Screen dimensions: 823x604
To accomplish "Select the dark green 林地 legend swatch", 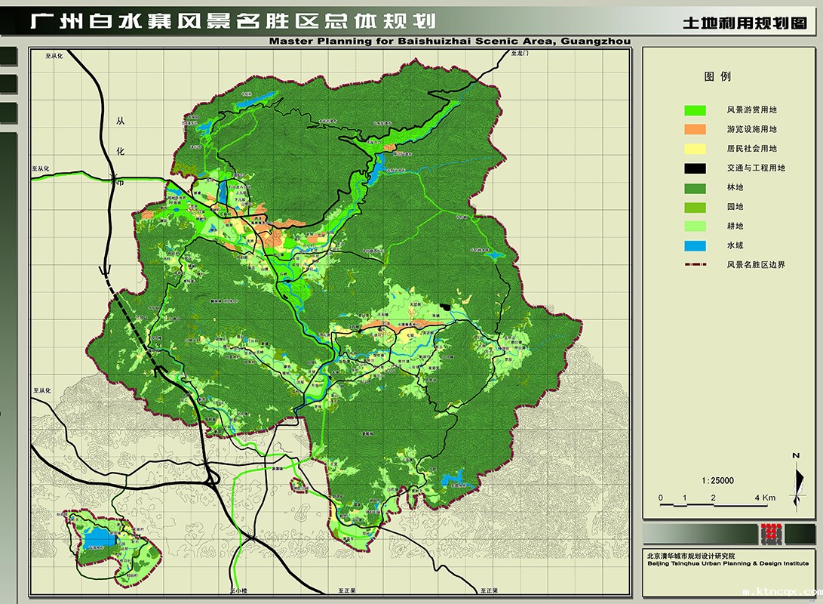I will [x=695, y=187].
